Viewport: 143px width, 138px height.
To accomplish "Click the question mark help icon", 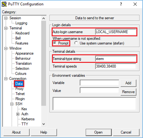I will tap(121, 4).
